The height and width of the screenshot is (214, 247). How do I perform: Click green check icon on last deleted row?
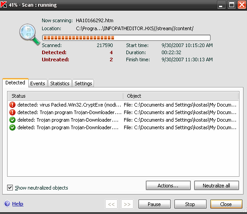coord(12,127)
